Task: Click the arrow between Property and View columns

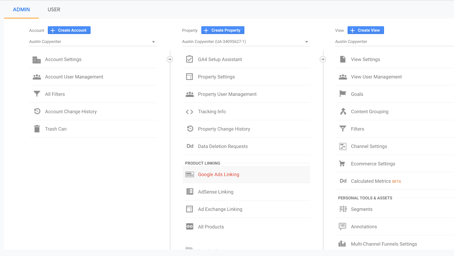Action: pyautogui.click(x=323, y=59)
